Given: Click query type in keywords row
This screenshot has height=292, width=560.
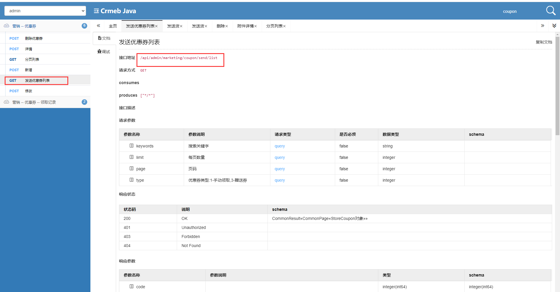Looking at the screenshot, I should [280, 146].
